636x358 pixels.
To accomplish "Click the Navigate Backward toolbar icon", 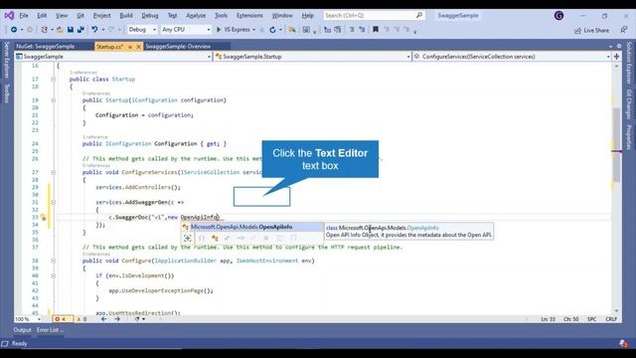I will click(x=14, y=30).
